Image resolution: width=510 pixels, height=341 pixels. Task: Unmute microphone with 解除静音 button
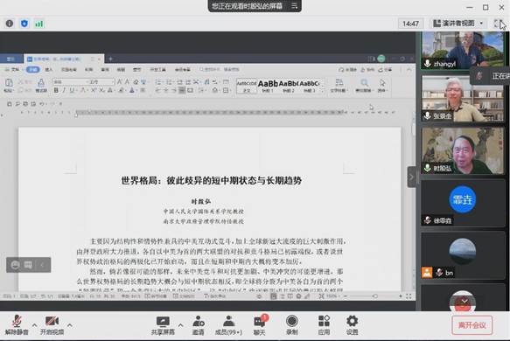point(17,324)
